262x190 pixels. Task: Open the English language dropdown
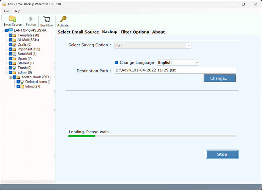coord(178,62)
